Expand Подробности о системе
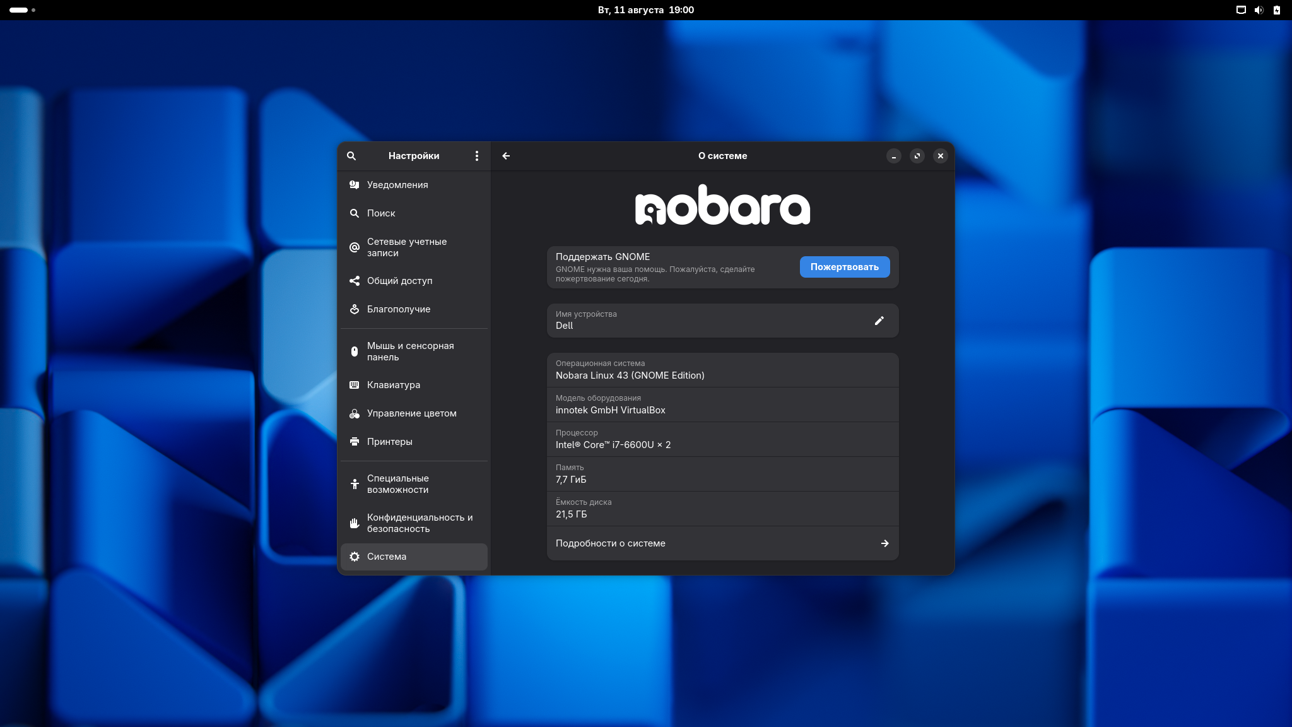 click(x=723, y=543)
